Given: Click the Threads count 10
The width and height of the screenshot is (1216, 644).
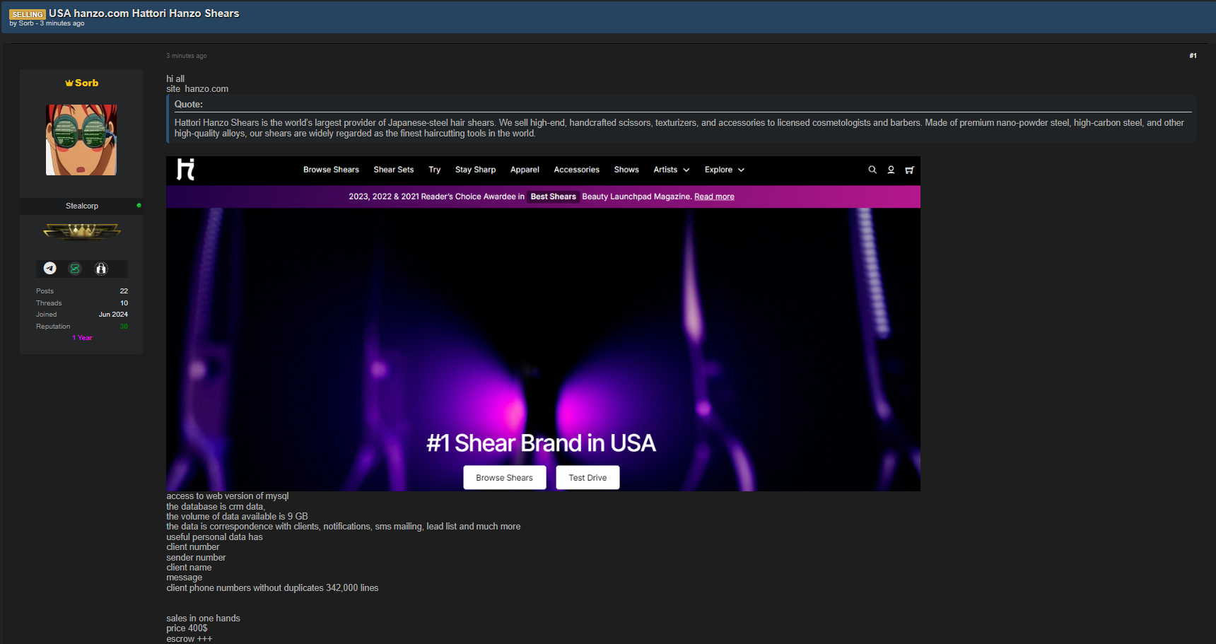Looking at the screenshot, I should [x=124, y=303].
